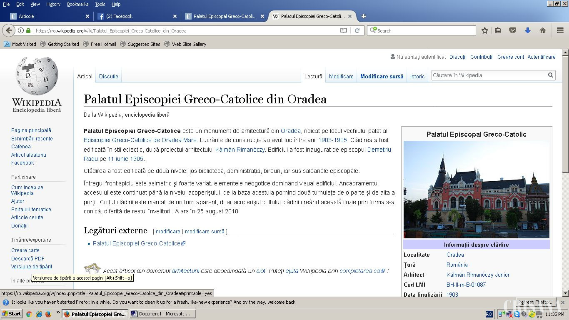This screenshot has width=569, height=320.
Task: Open the bookmarks list icon
Action: (498, 30)
